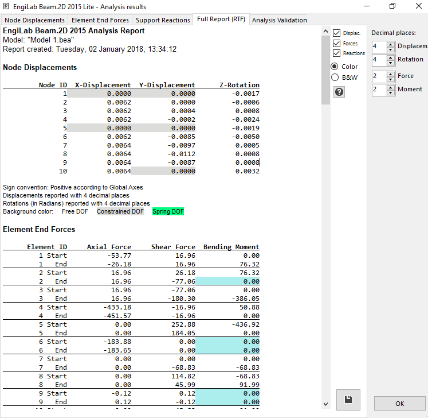428x418 pixels.
Task: Click the Report created date line
Action: tap(89, 49)
